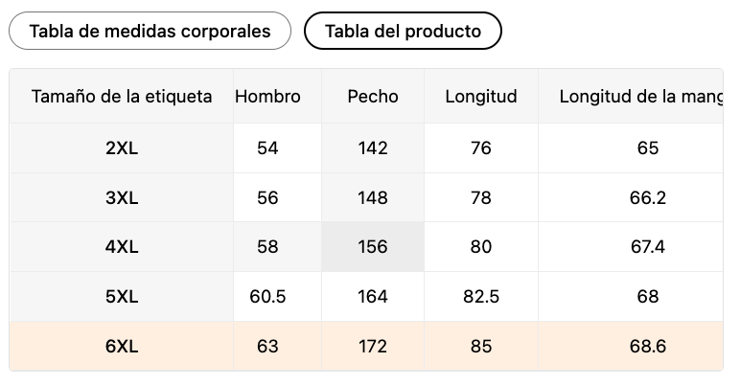Click the Hombro column header

267,97
